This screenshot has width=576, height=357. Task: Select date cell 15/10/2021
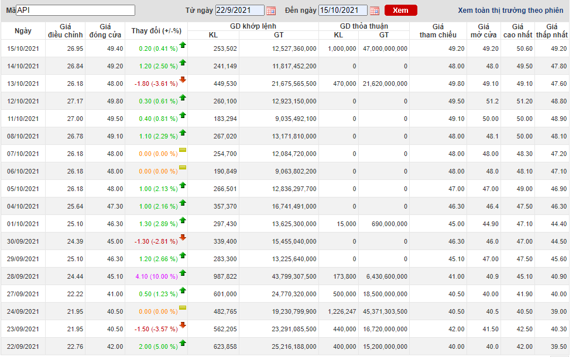click(23, 48)
